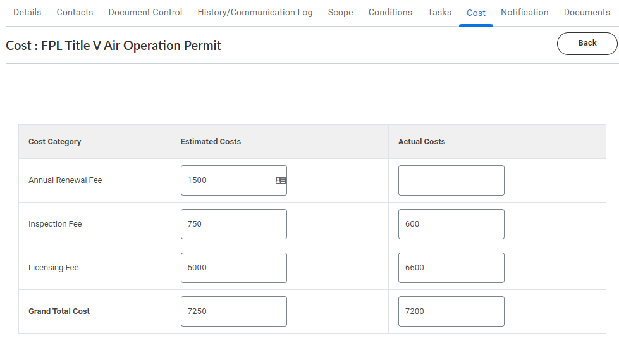Go to the Documents tab

587,12
